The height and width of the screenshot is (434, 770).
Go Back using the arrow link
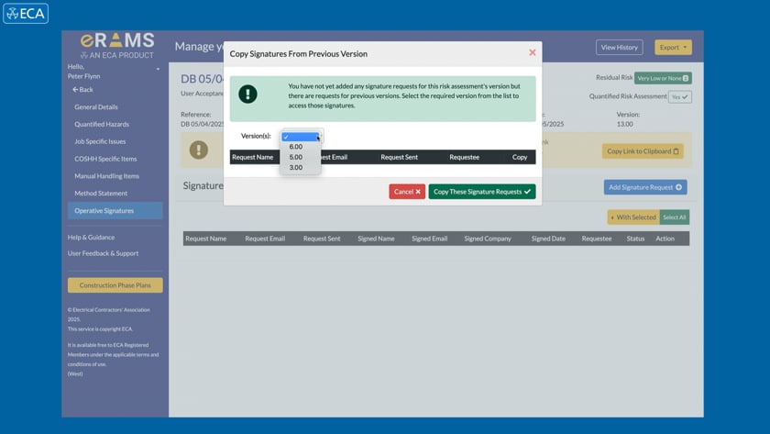pyautogui.click(x=82, y=89)
